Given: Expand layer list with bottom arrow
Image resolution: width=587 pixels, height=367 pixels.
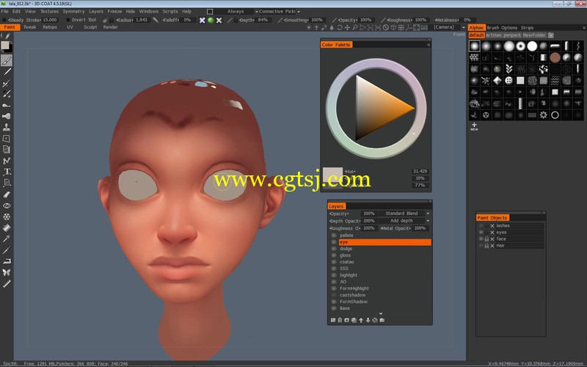Looking at the screenshot, I should (381, 314).
